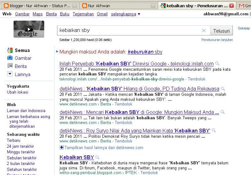Click the akhwan90@gmail.com account text
The height and width of the screenshot is (175, 251).
pos(226,14)
